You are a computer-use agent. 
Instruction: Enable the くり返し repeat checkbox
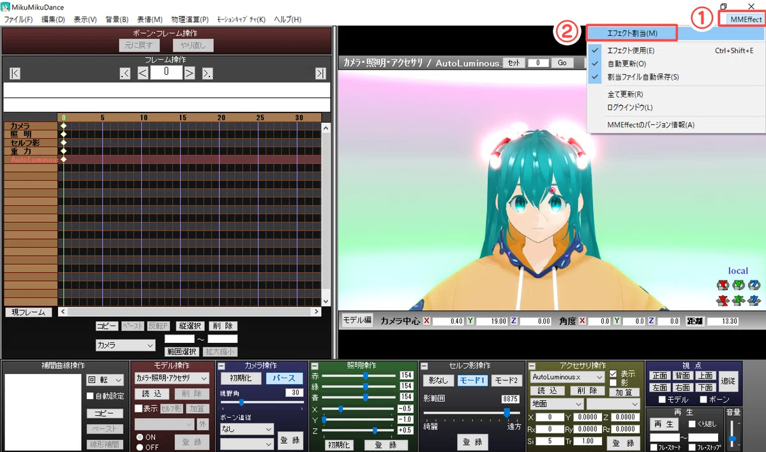point(692,425)
